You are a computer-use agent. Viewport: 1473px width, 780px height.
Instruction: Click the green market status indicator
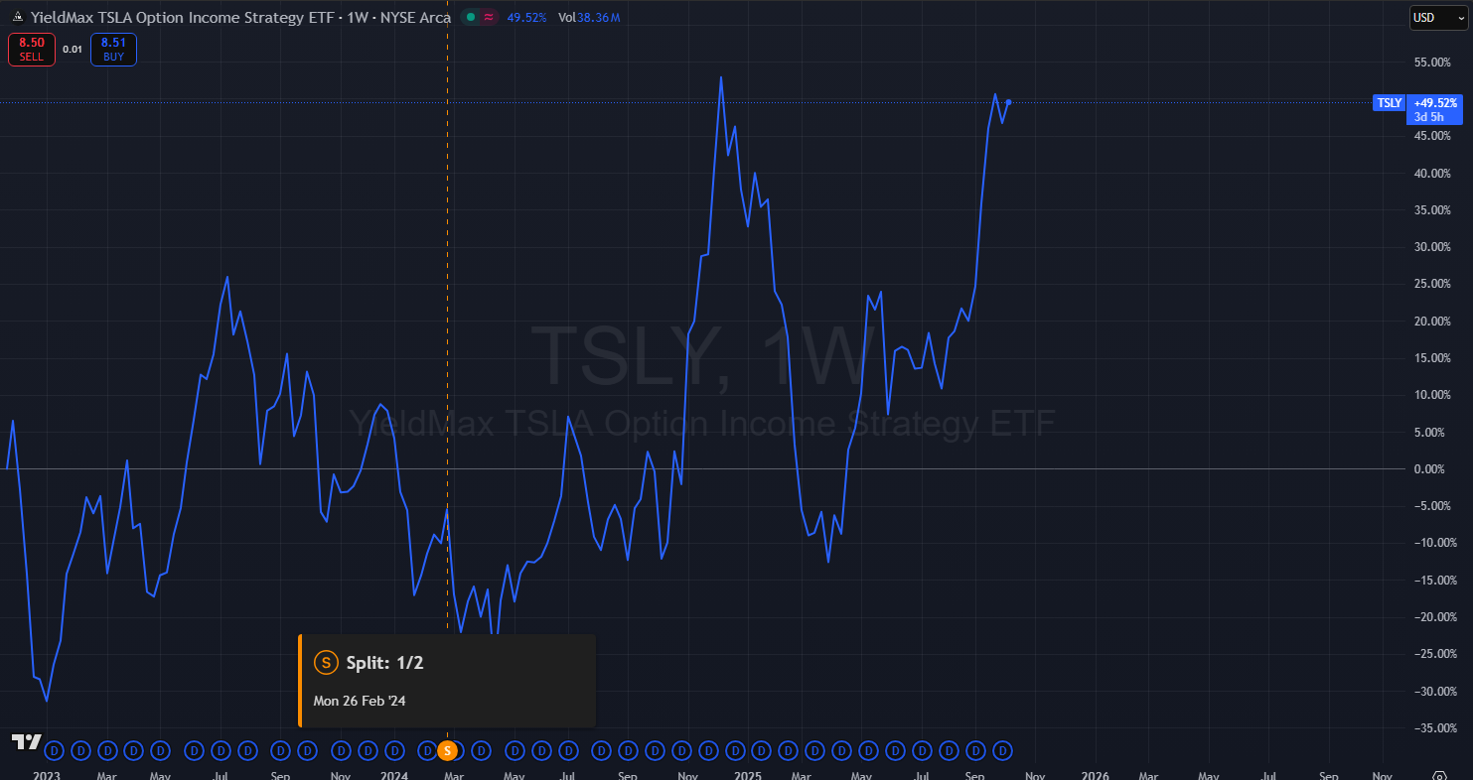pyautogui.click(x=471, y=17)
